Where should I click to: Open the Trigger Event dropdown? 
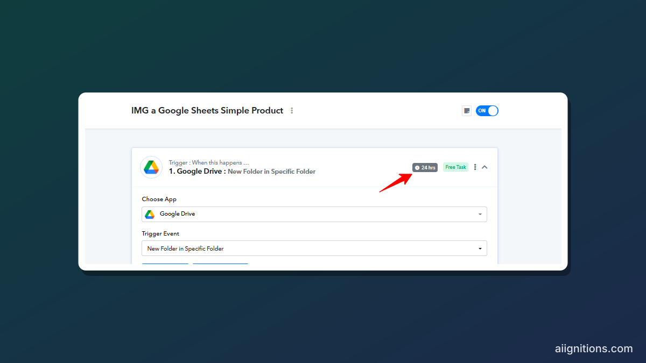coord(314,248)
